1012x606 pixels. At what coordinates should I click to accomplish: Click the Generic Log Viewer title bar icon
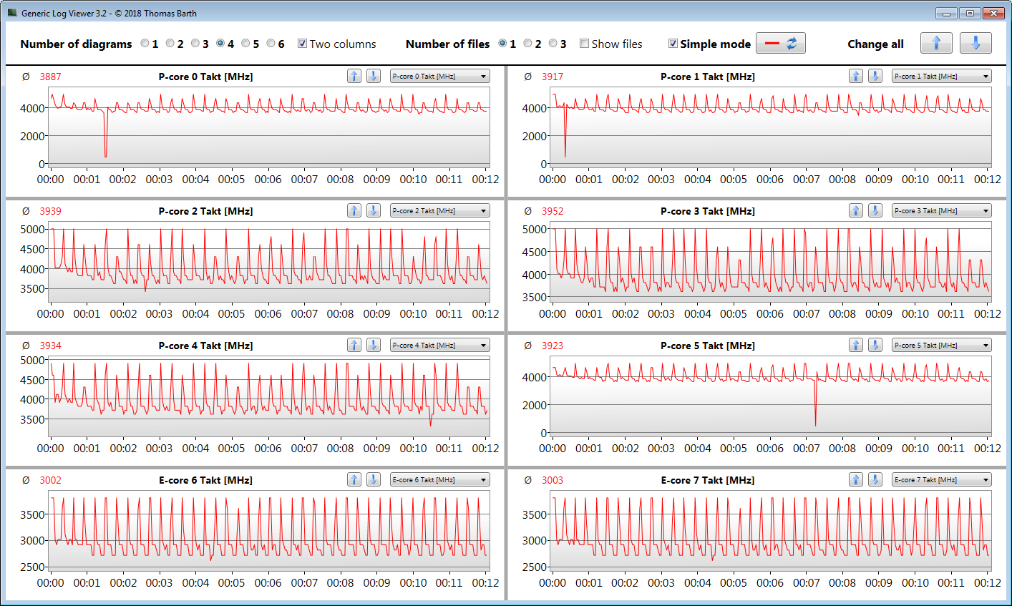pyautogui.click(x=12, y=13)
